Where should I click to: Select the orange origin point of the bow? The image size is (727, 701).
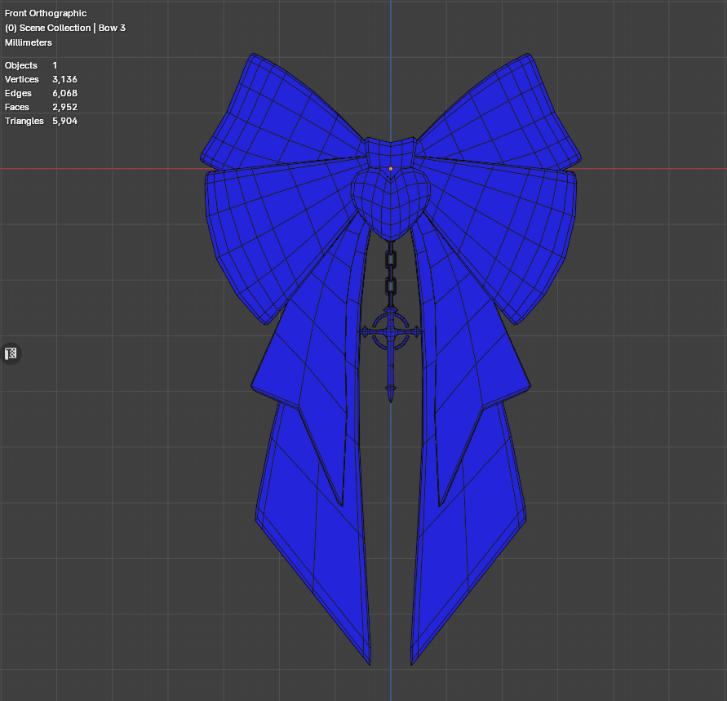click(391, 169)
